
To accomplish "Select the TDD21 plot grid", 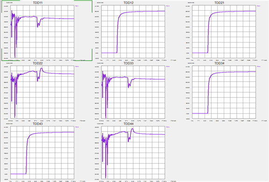I will tap(224, 32).
